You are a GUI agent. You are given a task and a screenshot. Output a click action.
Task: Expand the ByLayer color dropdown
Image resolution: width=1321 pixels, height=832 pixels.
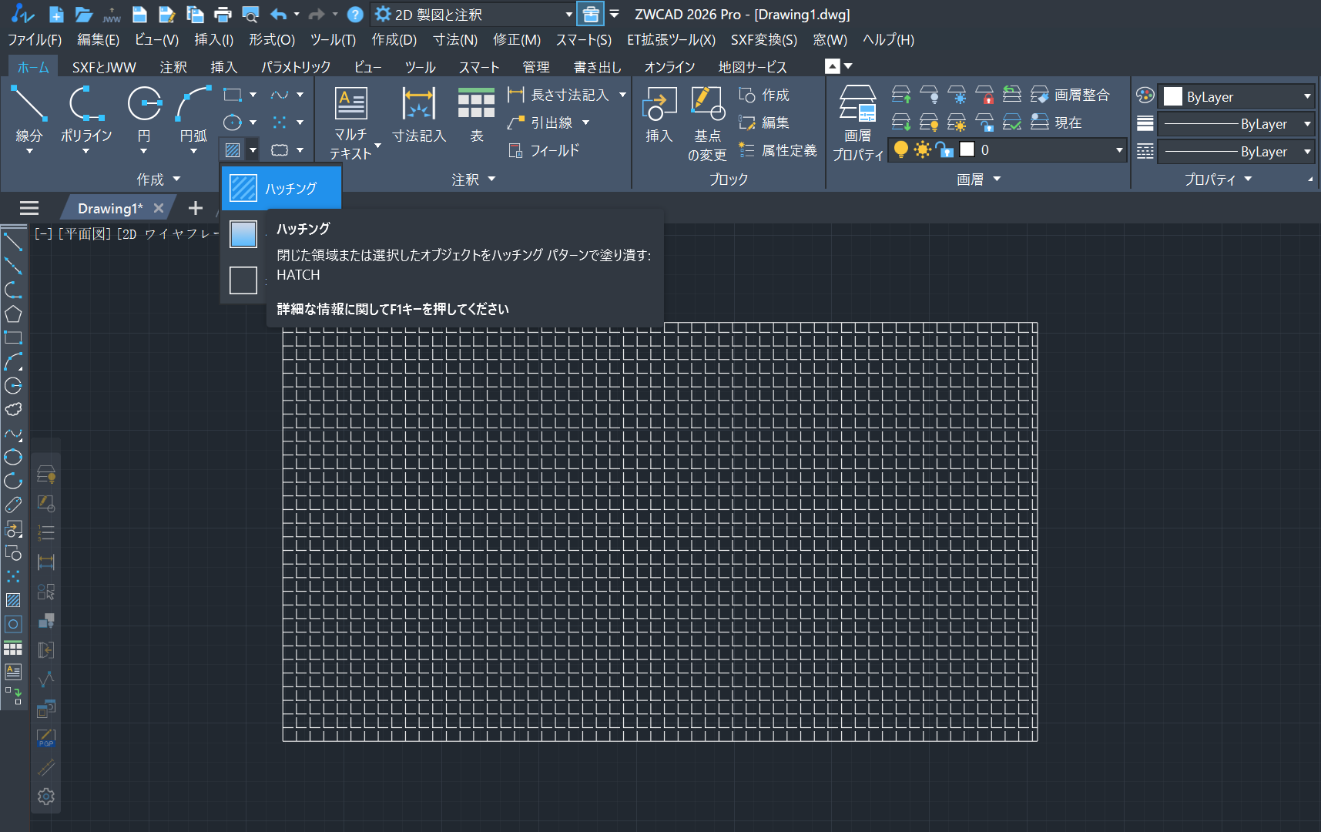click(x=1307, y=96)
